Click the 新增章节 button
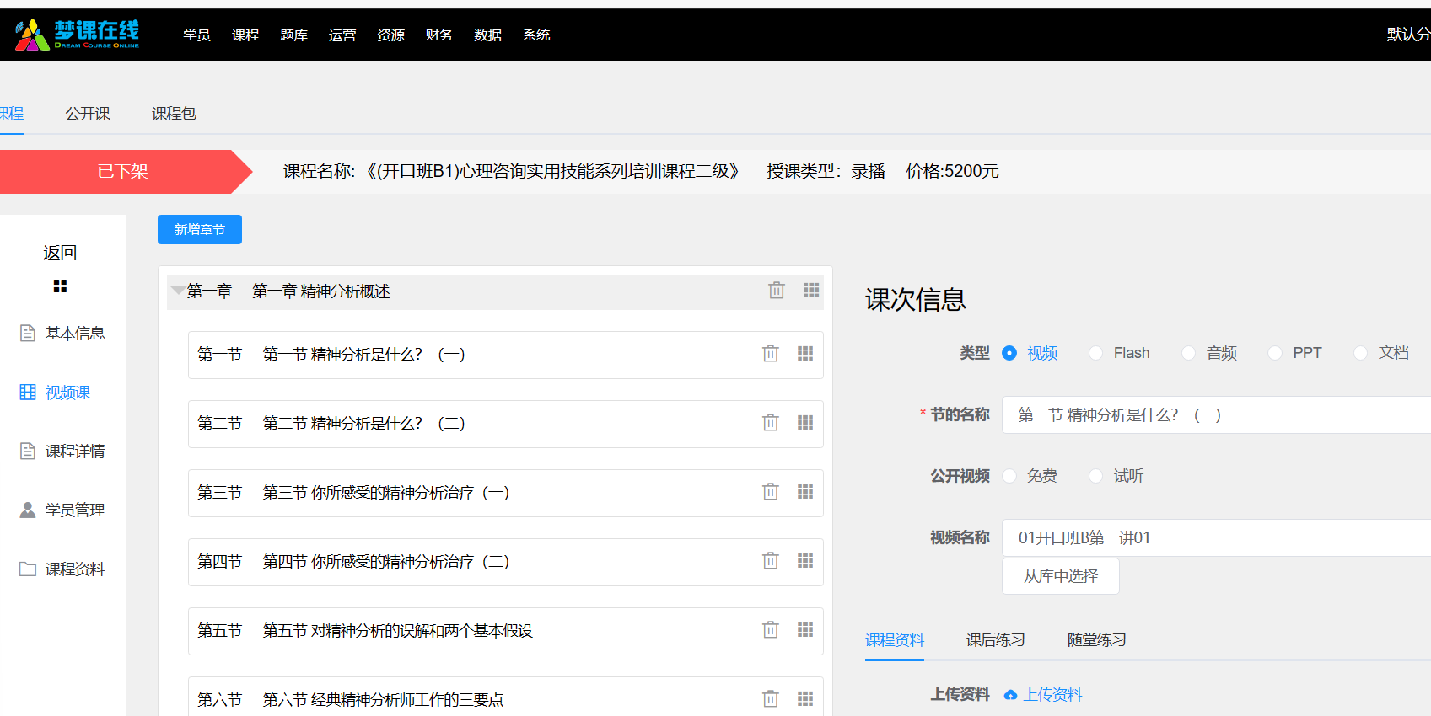Screen dimensions: 1431x716 pos(200,229)
